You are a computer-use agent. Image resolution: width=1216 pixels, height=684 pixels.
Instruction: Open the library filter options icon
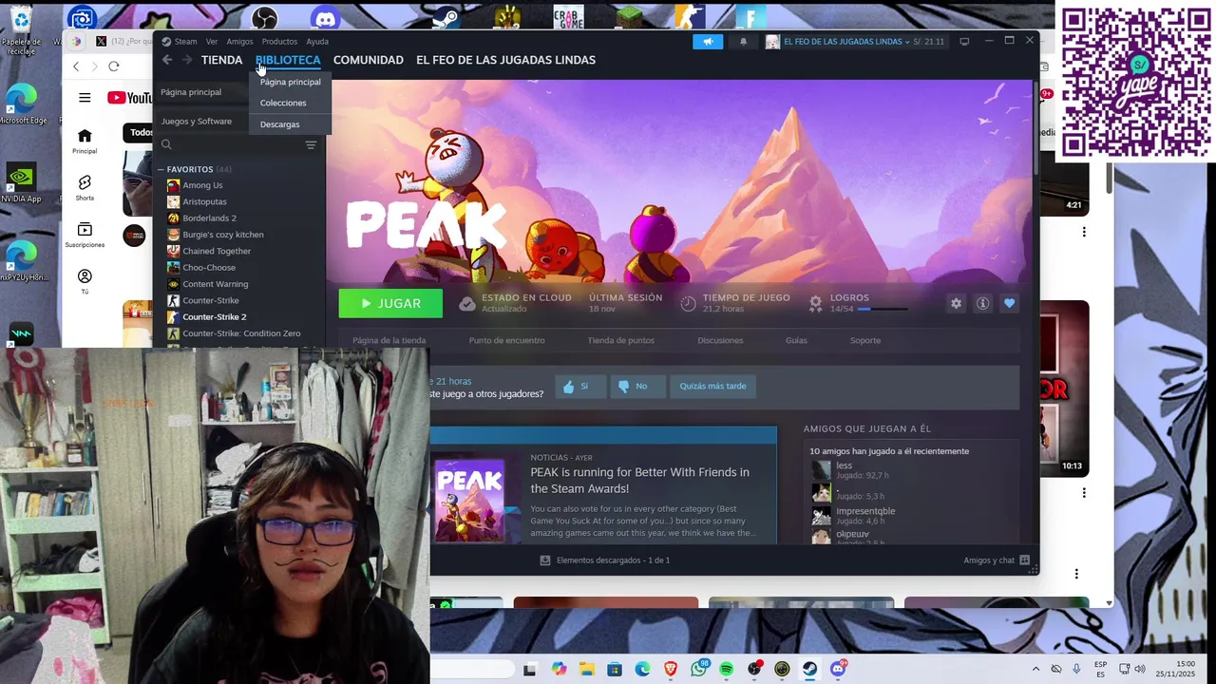click(x=311, y=144)
